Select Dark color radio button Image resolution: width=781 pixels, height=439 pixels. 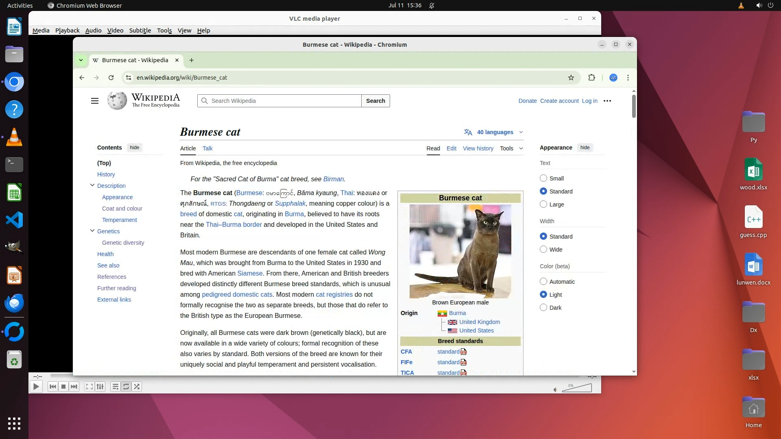tap(543, 308)
